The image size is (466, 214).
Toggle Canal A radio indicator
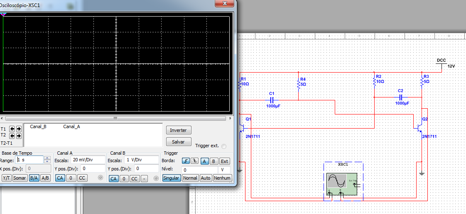tap(101, 178)
